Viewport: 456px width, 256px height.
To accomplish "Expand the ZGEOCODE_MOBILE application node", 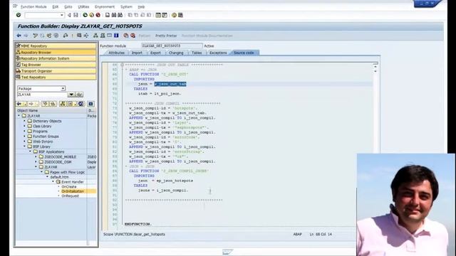I will click(36, 156).
